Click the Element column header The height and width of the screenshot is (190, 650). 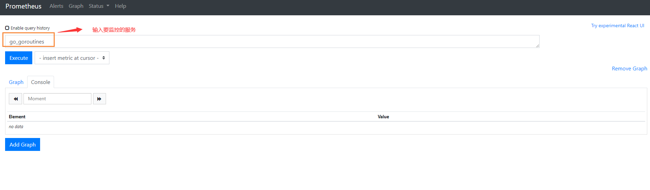tap(17, 117)
